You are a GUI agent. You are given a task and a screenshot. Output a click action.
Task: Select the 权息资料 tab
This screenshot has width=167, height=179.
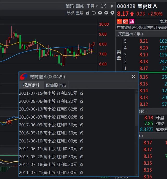[x=31, y=85]
